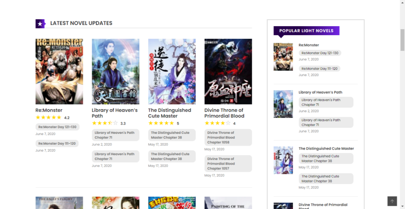Screen dimensions: 405x209
Task: Open Divine Throne of Primordial Blood Chapter 1057
Action: pyautogui.click(x=228, y=163)
